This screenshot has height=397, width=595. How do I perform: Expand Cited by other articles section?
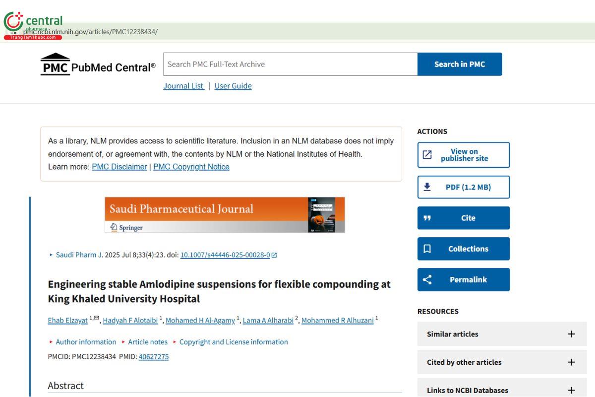(x=571, y=362)
